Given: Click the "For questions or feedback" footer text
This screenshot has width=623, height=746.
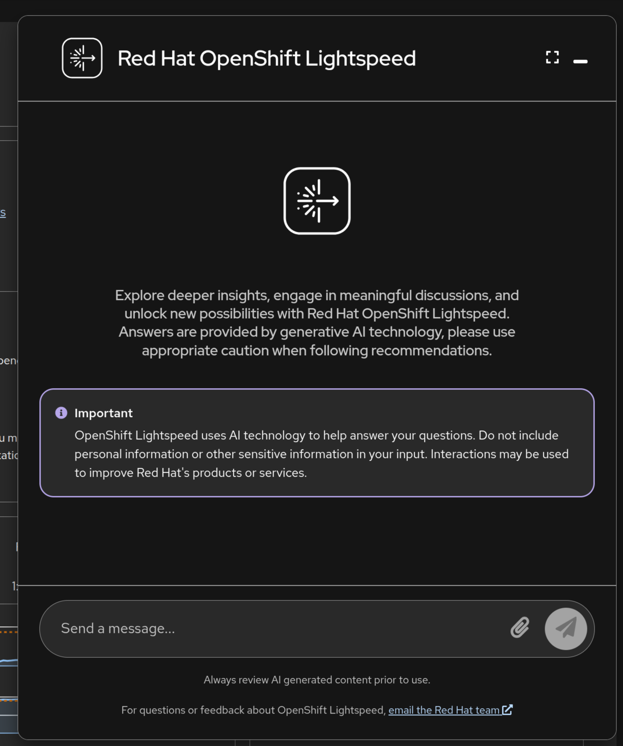Looking at the screenshot, I should [253, 710].
